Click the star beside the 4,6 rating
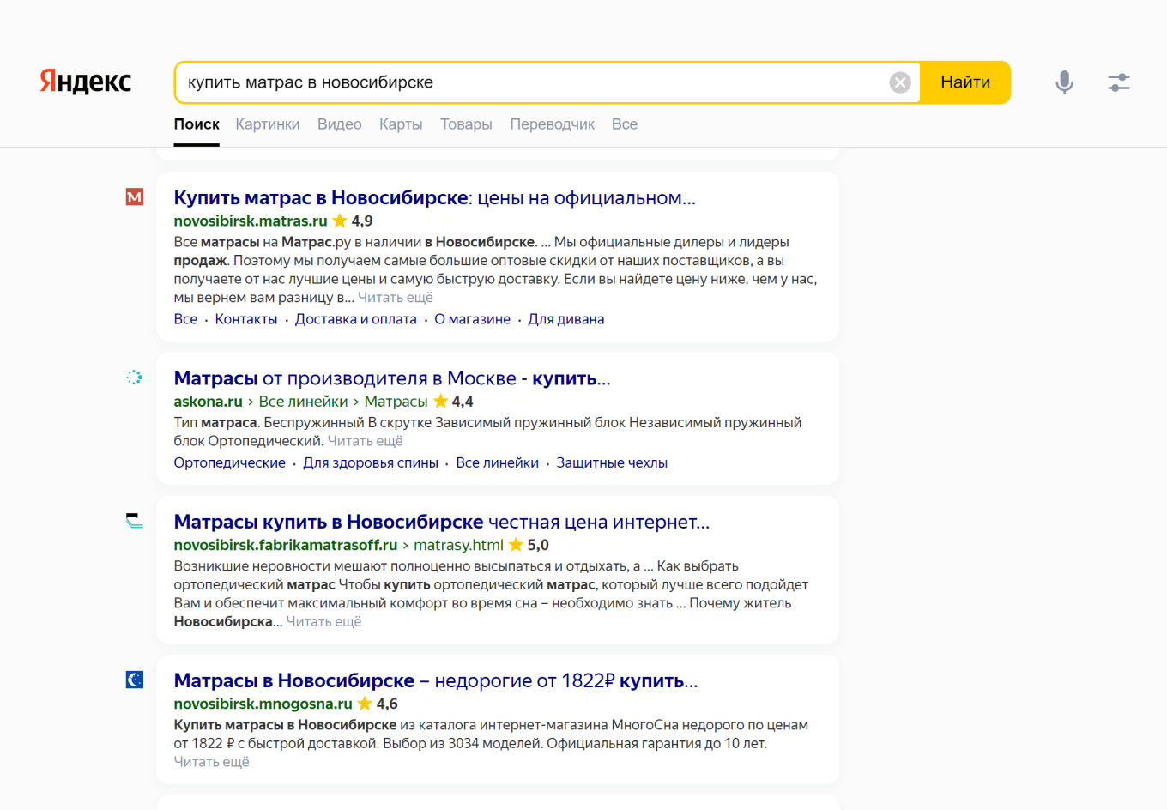 click(363, 703)
